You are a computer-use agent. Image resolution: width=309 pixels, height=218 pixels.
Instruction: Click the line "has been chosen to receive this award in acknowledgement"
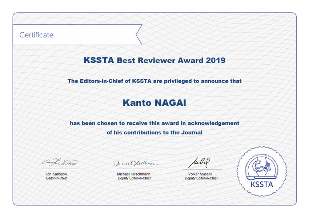(x=154, y=123)
